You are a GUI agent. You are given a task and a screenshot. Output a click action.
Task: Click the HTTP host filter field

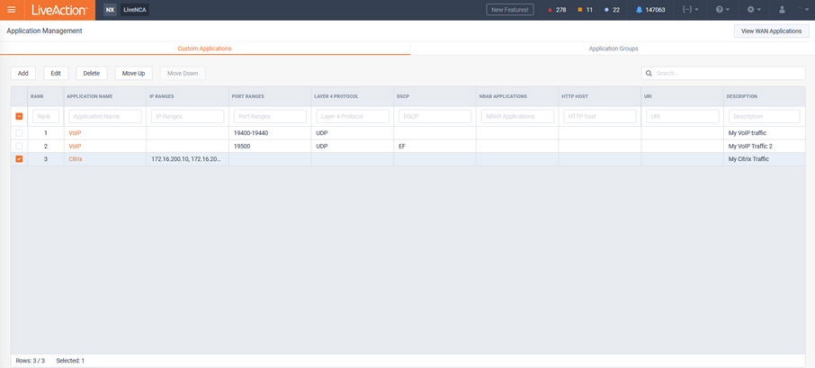tap(600, 116)
